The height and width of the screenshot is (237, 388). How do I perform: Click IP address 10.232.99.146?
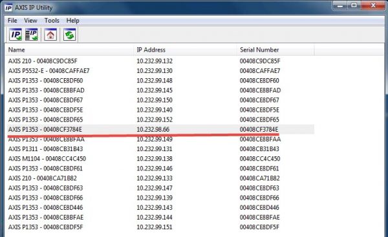(x=155, y=169)
